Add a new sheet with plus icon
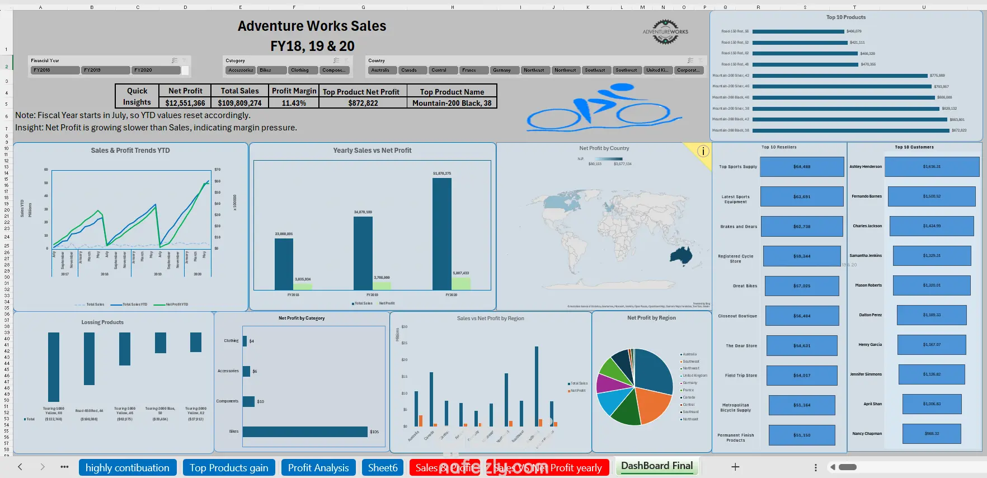This screenshot has height=478, width=987. point(735,467)
